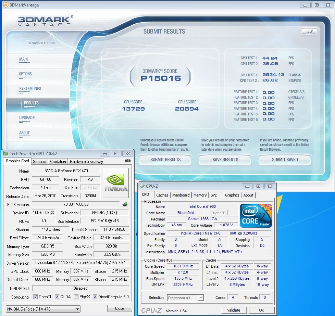
Task: Click the GPU-Z Name field GeForce GTX 470
Action: coord(66,171)
